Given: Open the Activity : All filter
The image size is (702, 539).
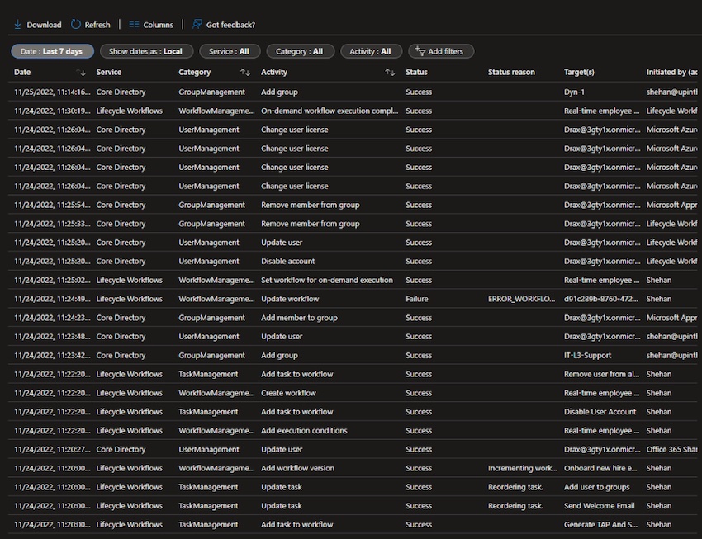Looking at the screenshot, I should point(371,51).
